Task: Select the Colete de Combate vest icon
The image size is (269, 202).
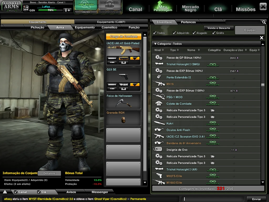Action: pyautogui.click(x=158, y=104)
